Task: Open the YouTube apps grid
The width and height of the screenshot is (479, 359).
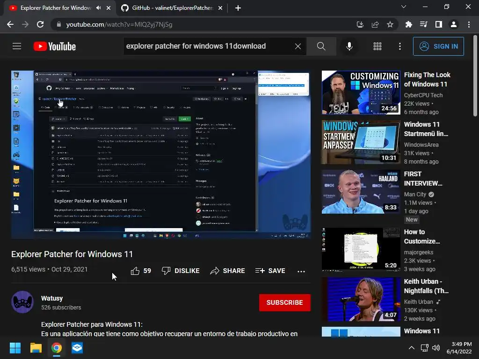Action: click(377, 46)
